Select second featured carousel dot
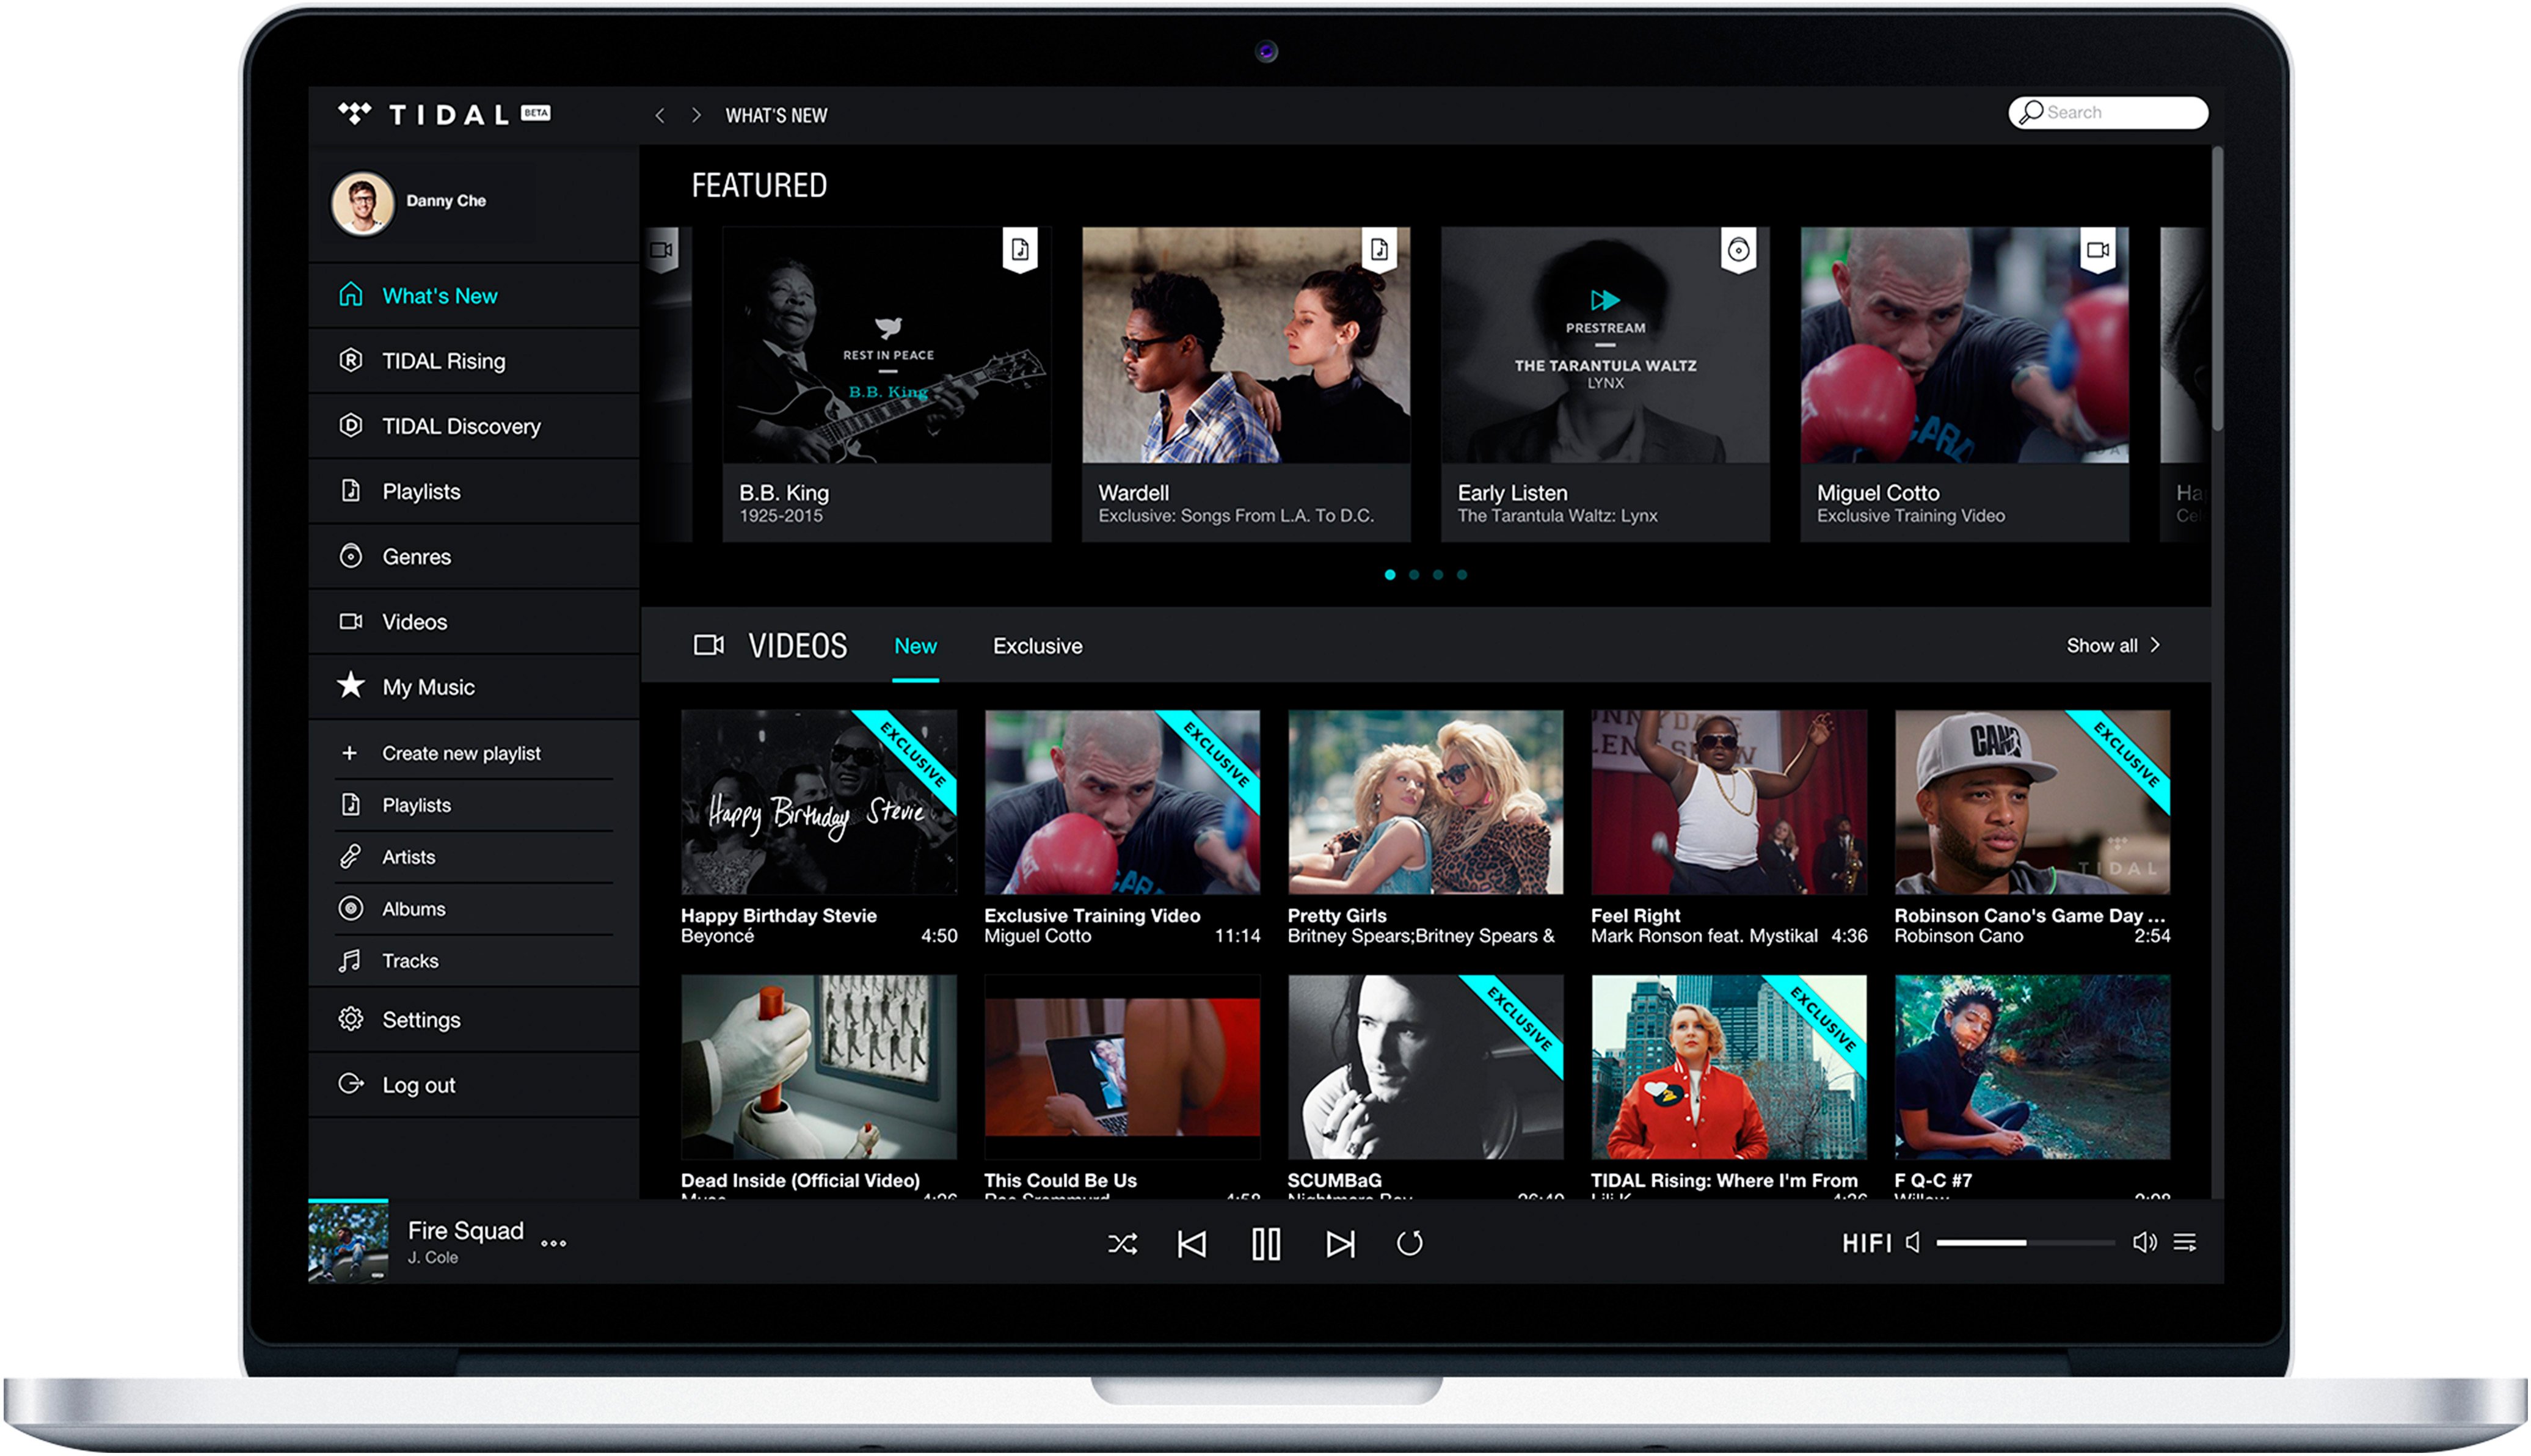2531x1456 pixels. (1414, 575)
